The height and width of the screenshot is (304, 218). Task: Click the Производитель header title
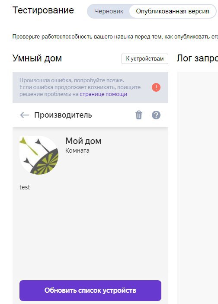[x=63, y=115]
